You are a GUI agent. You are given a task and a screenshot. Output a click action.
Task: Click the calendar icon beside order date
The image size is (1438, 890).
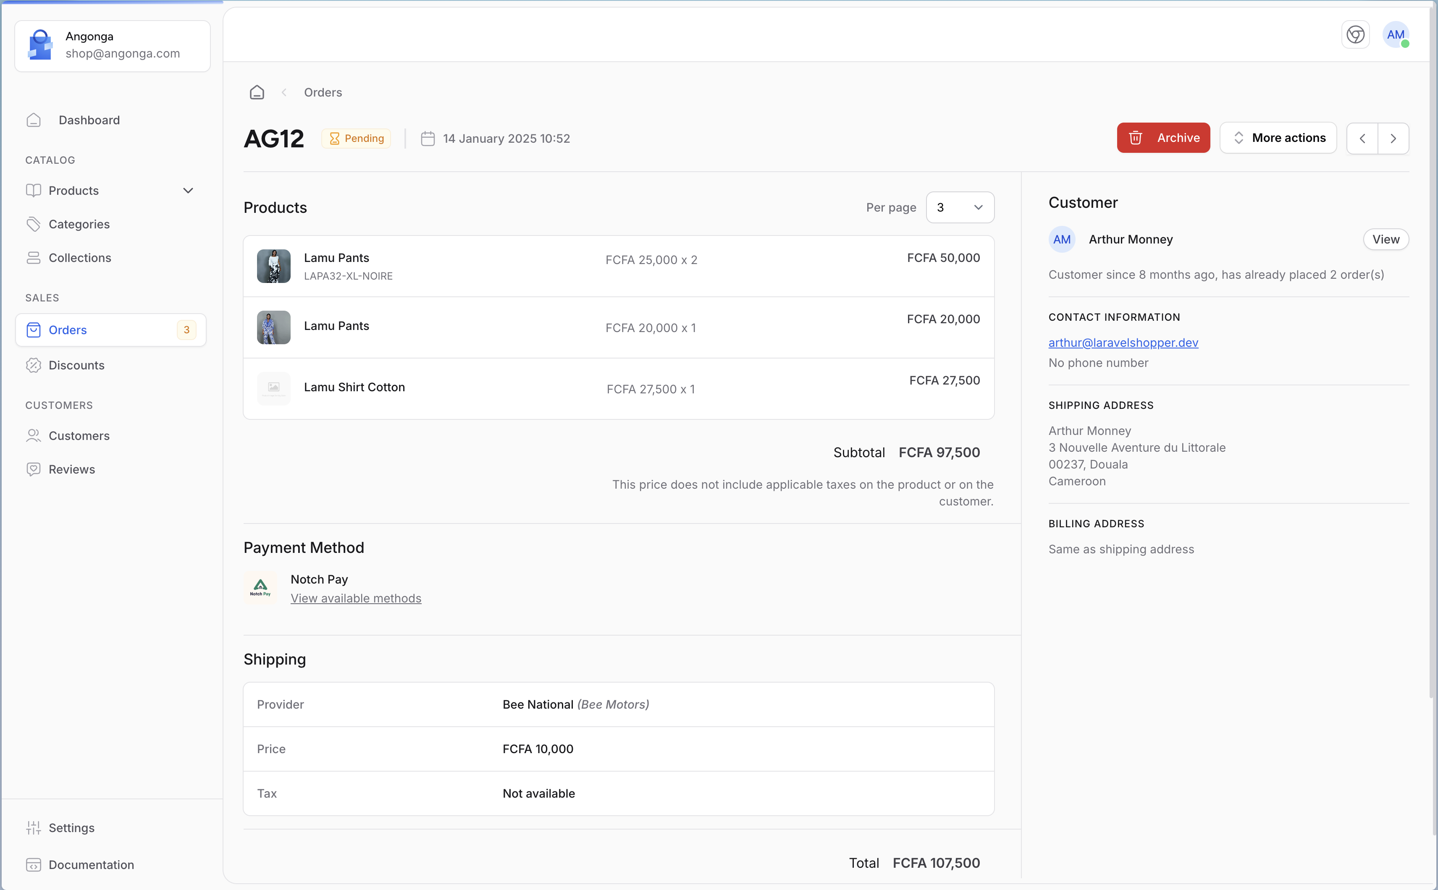tap(428, 138)
